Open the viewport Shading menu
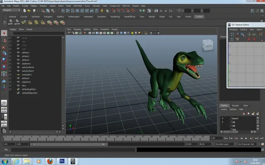The height and width of the screenshot is (165, 265). tap(77, 29)
